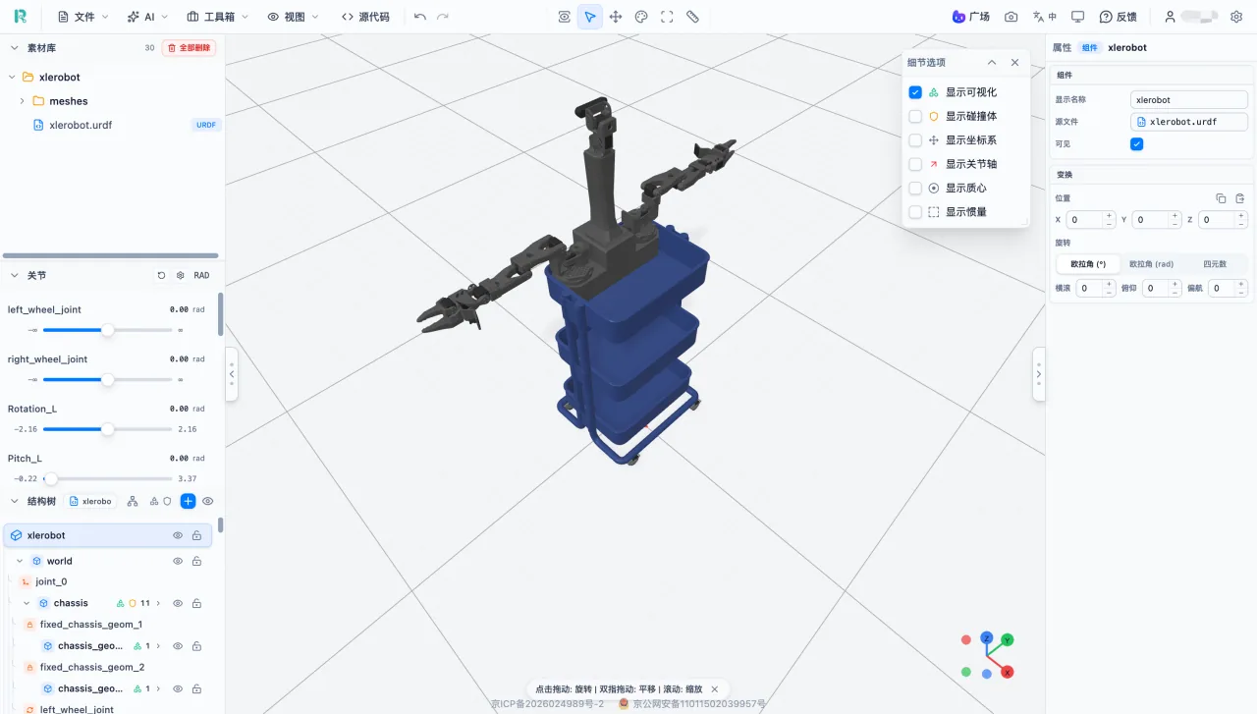Click the undo arrow
Viewport: 1257px width, 714px height.
[420, 17]
